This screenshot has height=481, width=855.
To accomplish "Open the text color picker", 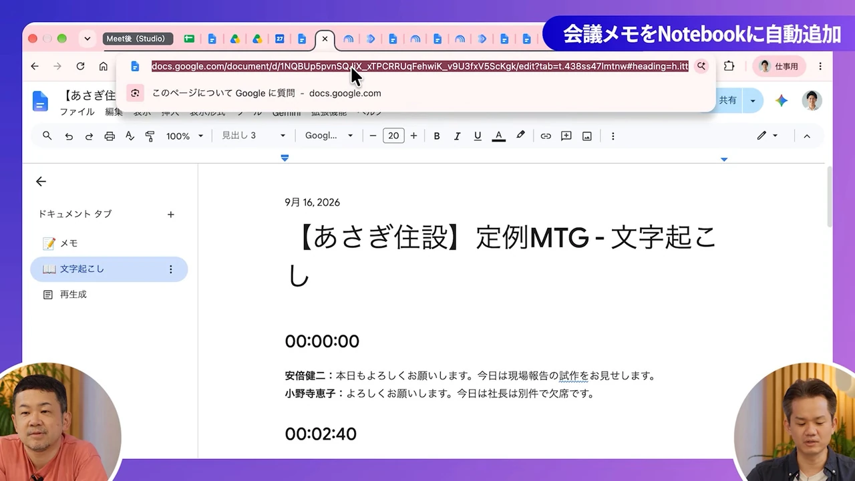I will pos(498,136).
